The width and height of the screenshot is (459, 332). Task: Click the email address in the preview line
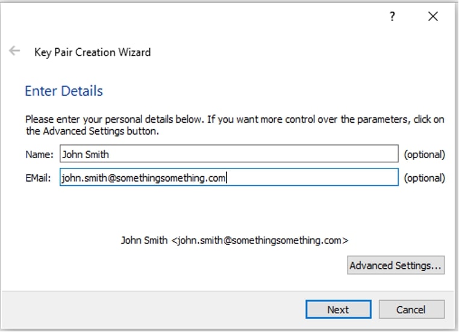click(x=260, y=240)
